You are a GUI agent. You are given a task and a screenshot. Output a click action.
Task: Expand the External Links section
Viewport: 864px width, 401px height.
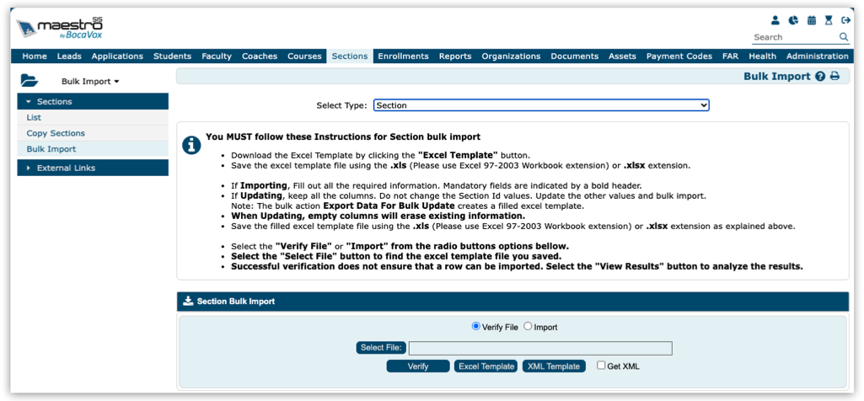[93, 168]
